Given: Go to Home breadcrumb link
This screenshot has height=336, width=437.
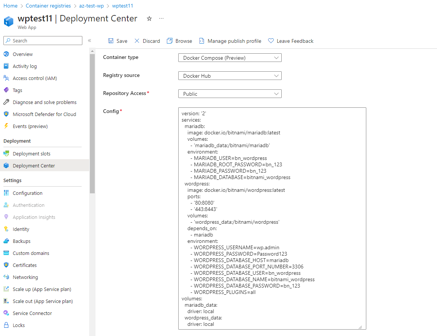Looking at the screenshot, I should 10,6.
